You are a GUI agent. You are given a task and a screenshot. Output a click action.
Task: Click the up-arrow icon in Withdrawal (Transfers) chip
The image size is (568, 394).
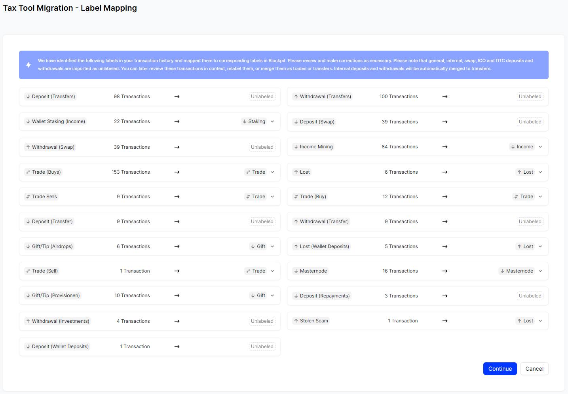tap(296, 96)
